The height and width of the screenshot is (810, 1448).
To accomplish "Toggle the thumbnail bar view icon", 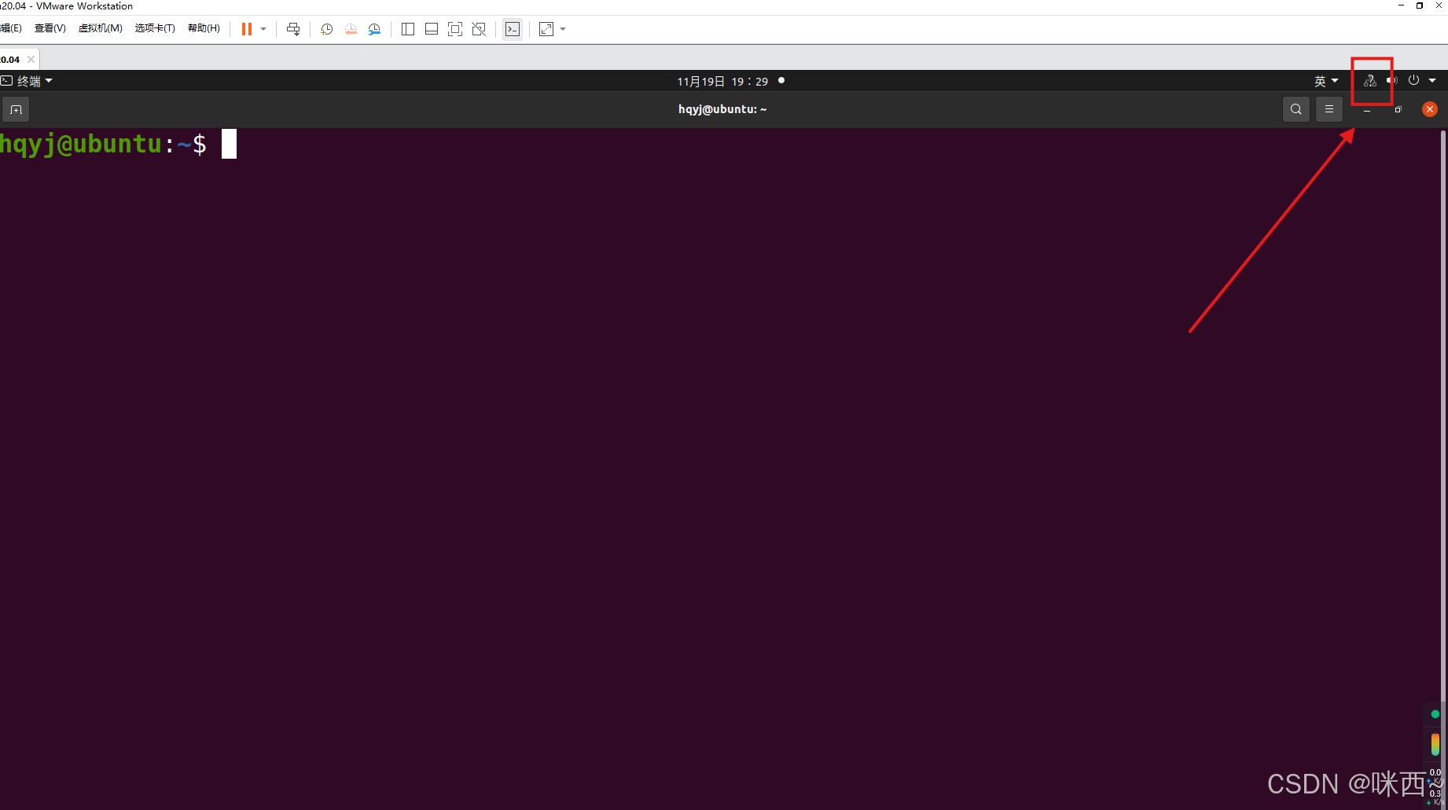I will coord(432,29).
